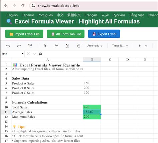Select the cell with value 150
158x143 pixels.
92,83
